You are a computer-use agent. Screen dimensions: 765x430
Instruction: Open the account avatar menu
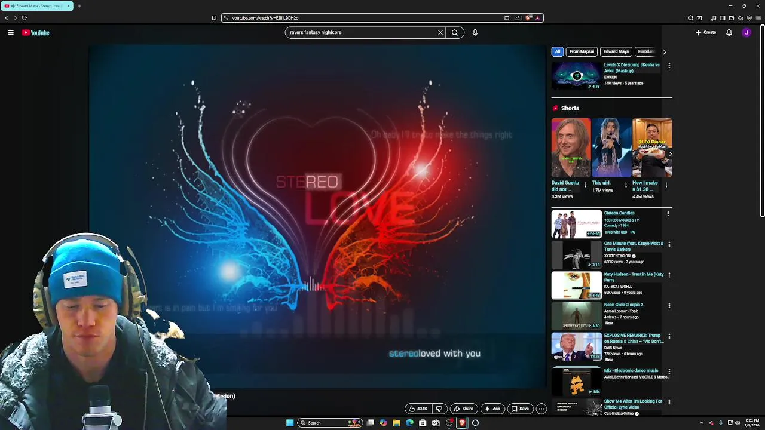point(746,33)
